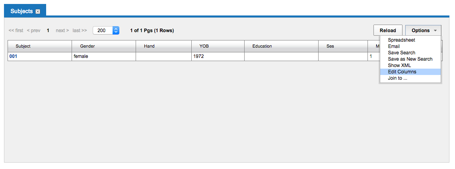The height and width of the screenshot is (169, 455).
Task: Select Show XML option
Action: 399,65
